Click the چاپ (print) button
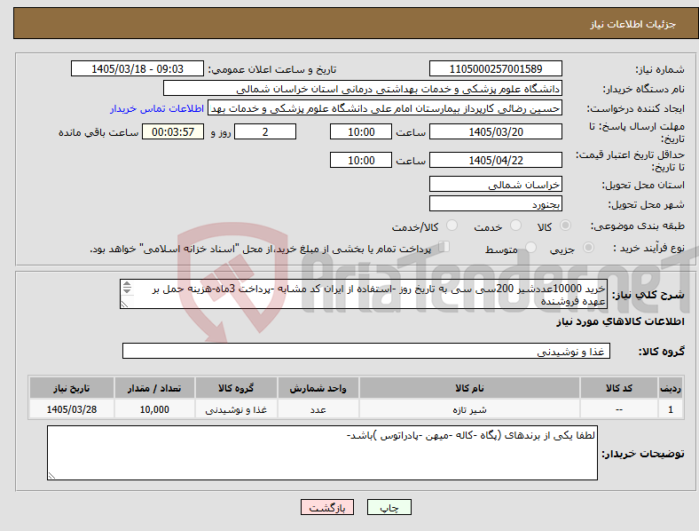Screen dimensions: 699x531 point(389,507)
